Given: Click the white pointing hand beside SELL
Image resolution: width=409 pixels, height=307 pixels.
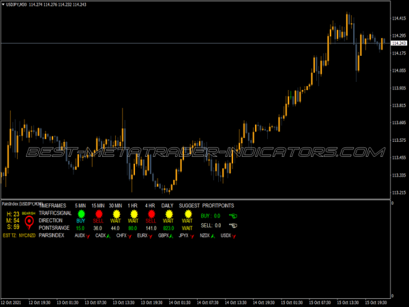Looking at the screenshot, I should click(x=233, y=225).
